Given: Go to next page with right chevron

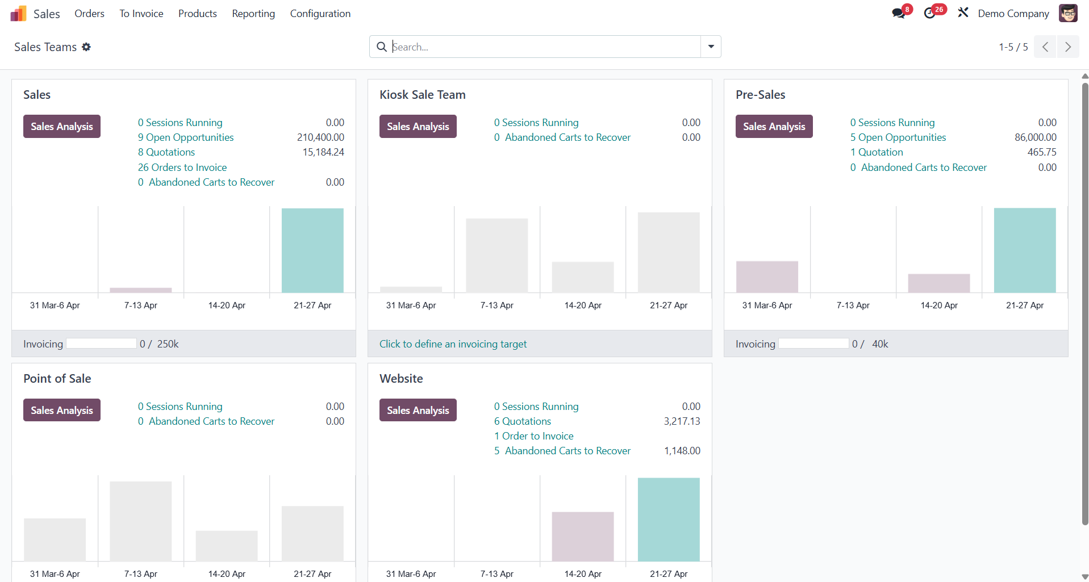Looking at the screenshot, I should click(x=1068, y=47).
